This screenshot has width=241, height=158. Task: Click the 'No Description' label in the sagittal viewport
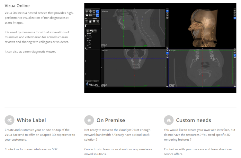105,11
